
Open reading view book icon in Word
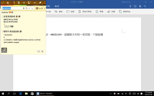[x=135, y=6]
